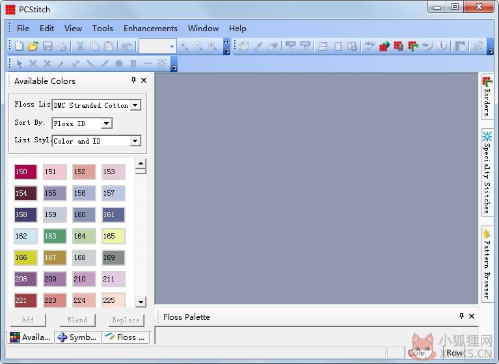
Task: Pin the Available Colors panel
Action: 133,80
